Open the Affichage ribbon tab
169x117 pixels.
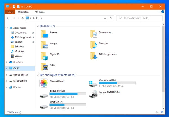point(39,12)
